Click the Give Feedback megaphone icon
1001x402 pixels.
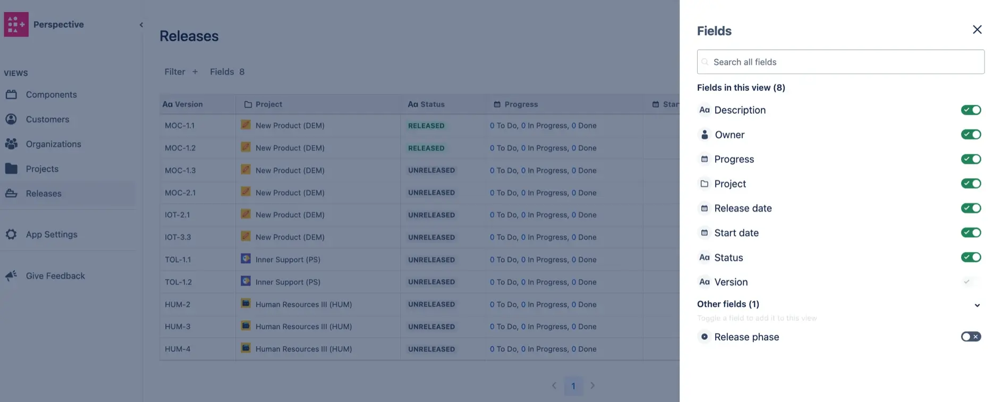[11, 276]
